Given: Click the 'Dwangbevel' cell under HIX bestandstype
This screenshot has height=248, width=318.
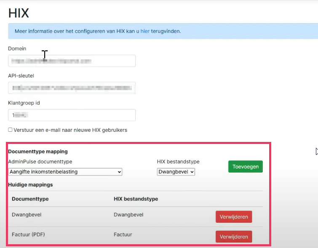Looking at the screenshot, I should coord(128,215).
